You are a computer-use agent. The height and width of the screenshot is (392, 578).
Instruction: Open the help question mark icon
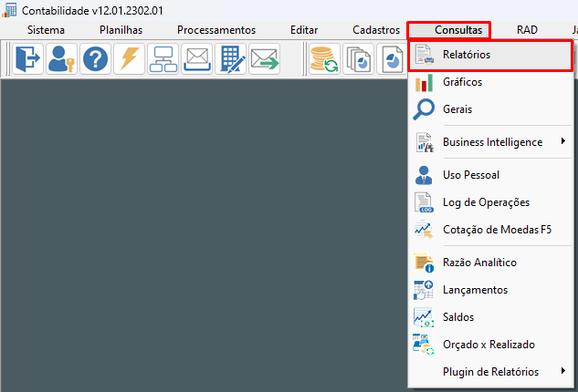coord(96,59)
